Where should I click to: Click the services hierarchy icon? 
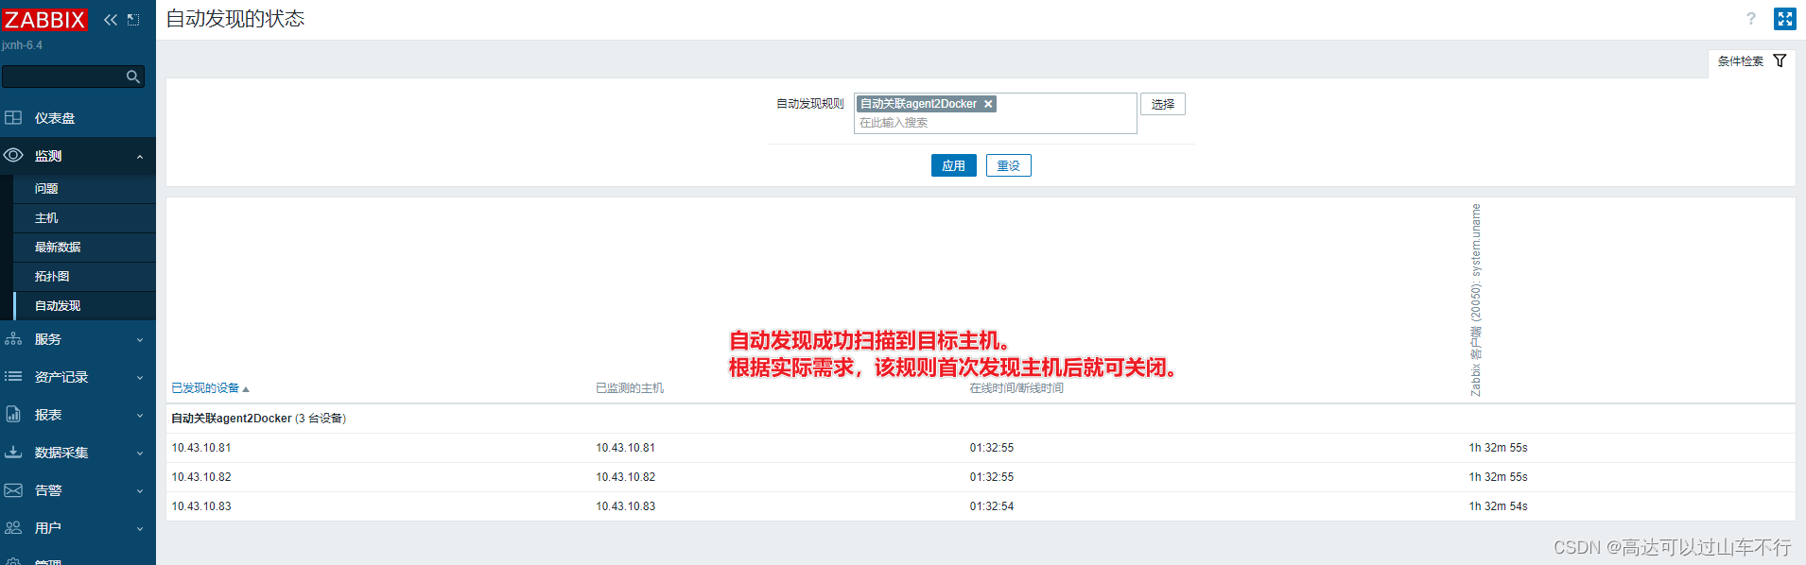[13, 338]
